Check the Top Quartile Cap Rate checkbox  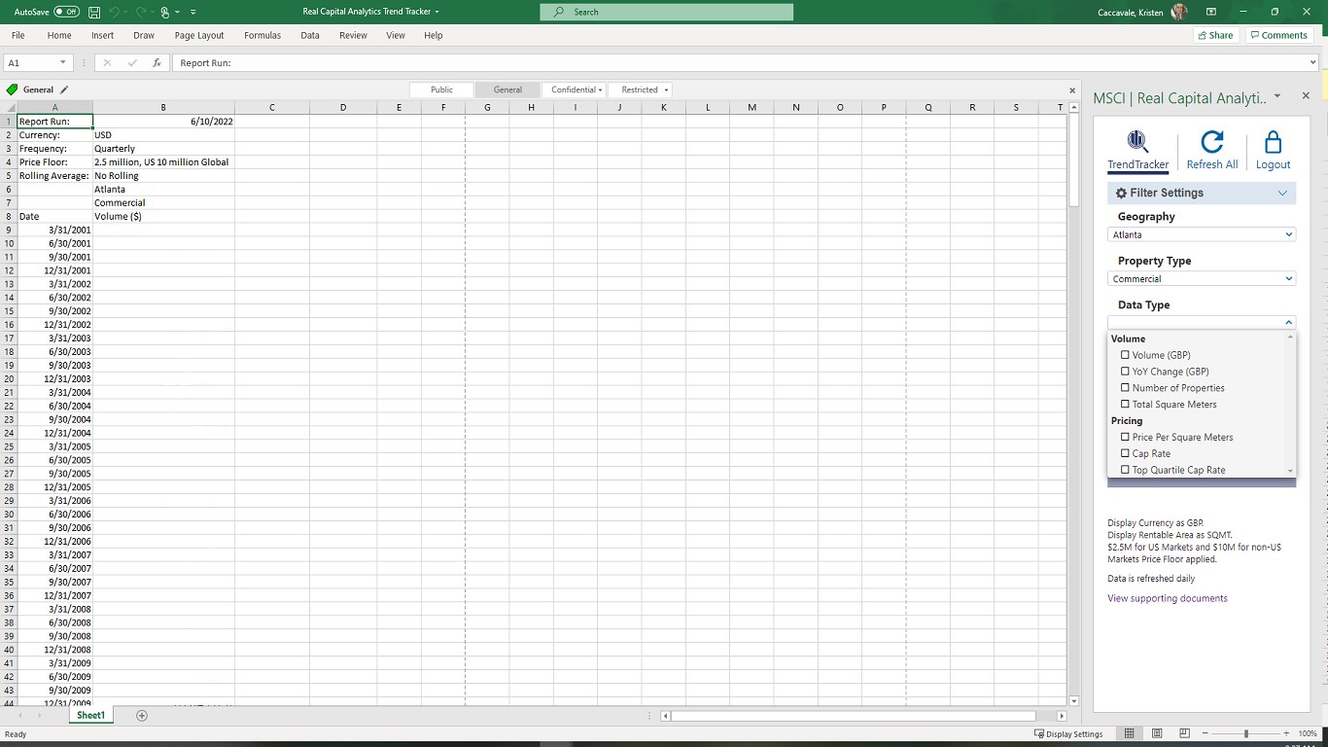[1125, 470]
